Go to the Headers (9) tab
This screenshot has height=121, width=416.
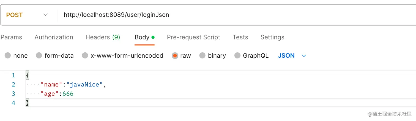103,37
